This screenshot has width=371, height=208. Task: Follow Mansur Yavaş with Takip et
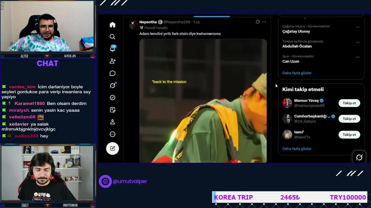(349, 103)
